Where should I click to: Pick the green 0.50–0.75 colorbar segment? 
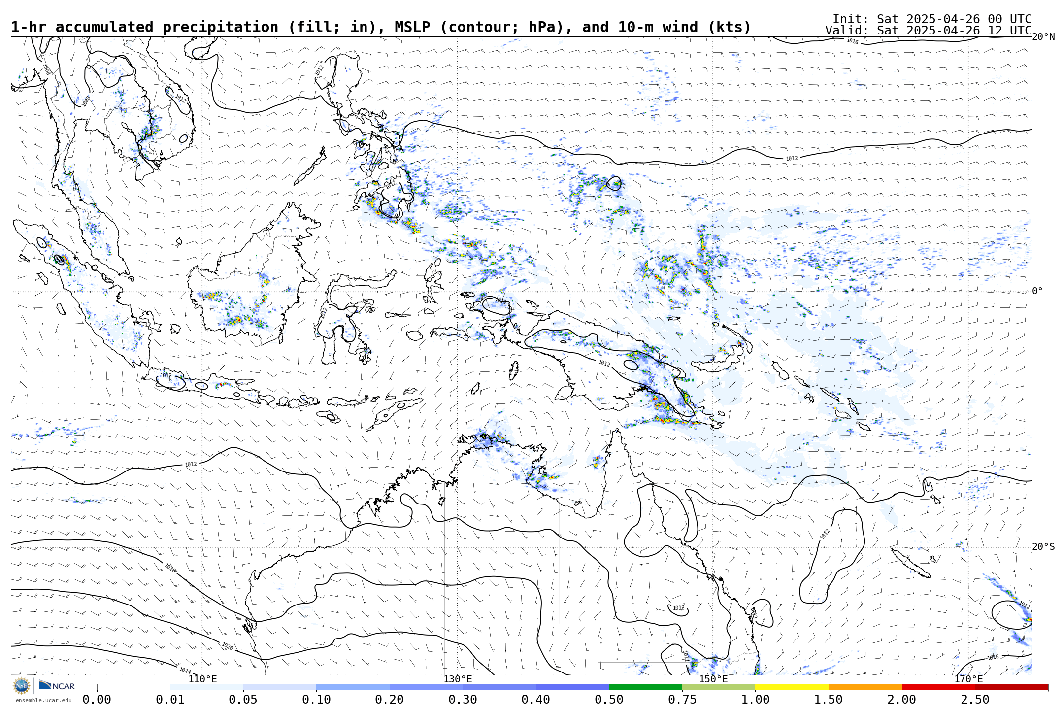(645, 687)
